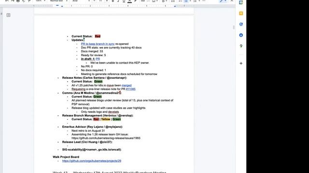The width and height of the screenshot is (309, 173).
Task: Click 'We've been unable to contact this KEP owner.'
Action: (x=120, y=63)
